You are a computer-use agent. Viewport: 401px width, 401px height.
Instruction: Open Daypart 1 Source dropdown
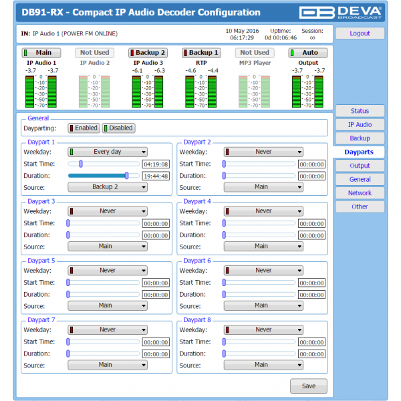pos(108,187)
